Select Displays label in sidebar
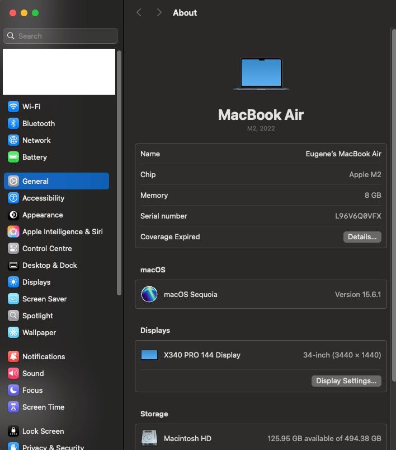Viewport: 396px width, 450px height. pyautogui.click(x=36, y=282)
